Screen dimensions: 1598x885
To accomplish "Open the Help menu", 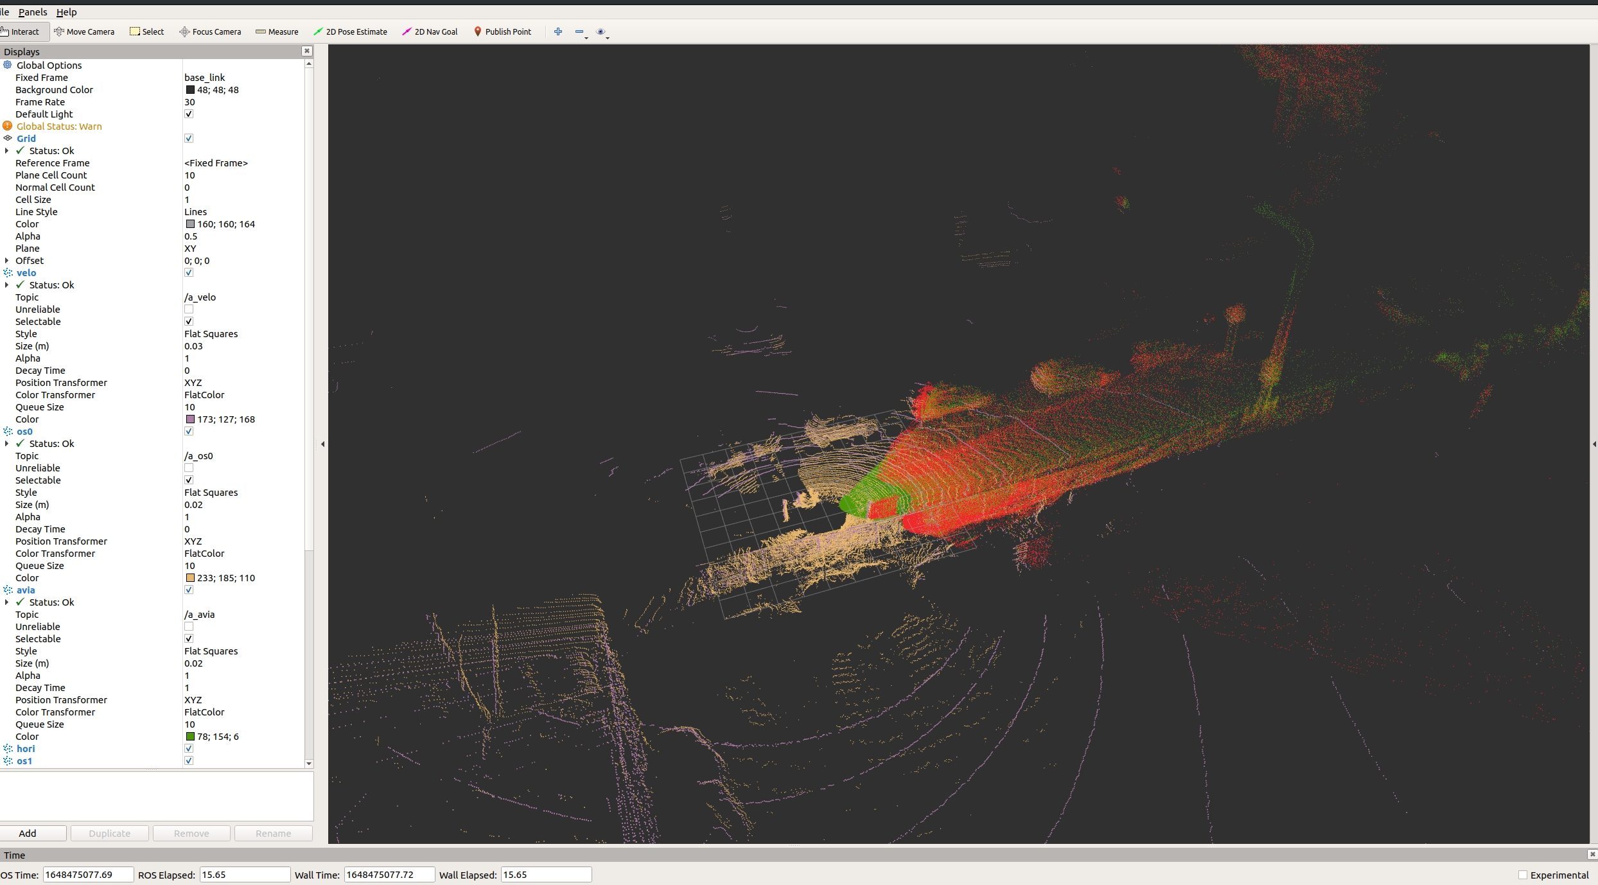I will (x=66, y=12).
